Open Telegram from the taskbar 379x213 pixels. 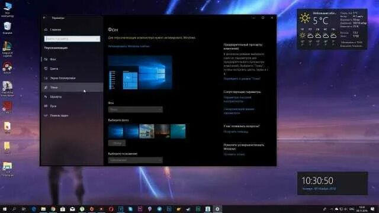pyautogui.click(x=159, y=209)
